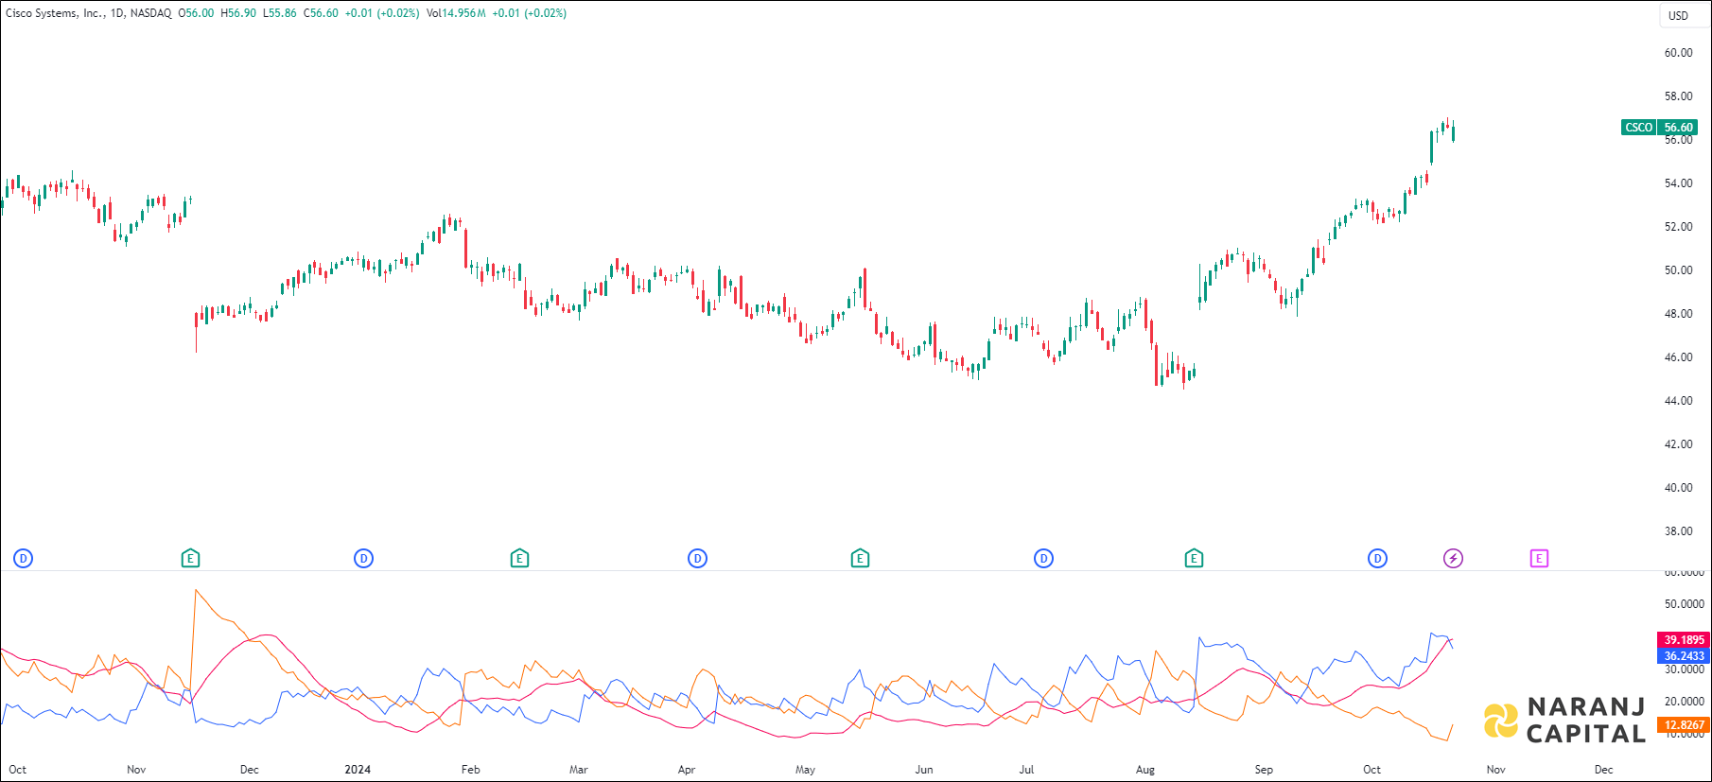Viewport: 1712px width, 782px height.
Task: Click the pink upcoming earnings marker in November
Action: point(1540,559)
